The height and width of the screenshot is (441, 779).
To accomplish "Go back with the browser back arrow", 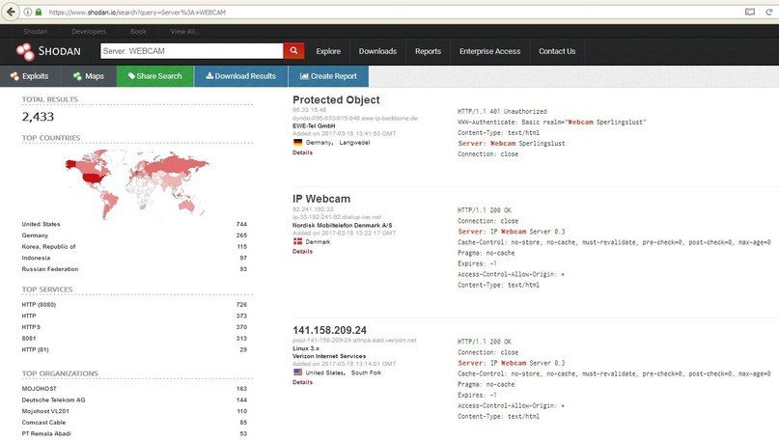I will [x=11, y=13].
